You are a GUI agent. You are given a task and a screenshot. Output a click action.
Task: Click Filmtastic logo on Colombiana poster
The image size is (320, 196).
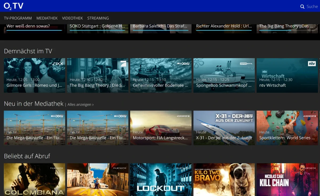57,168
